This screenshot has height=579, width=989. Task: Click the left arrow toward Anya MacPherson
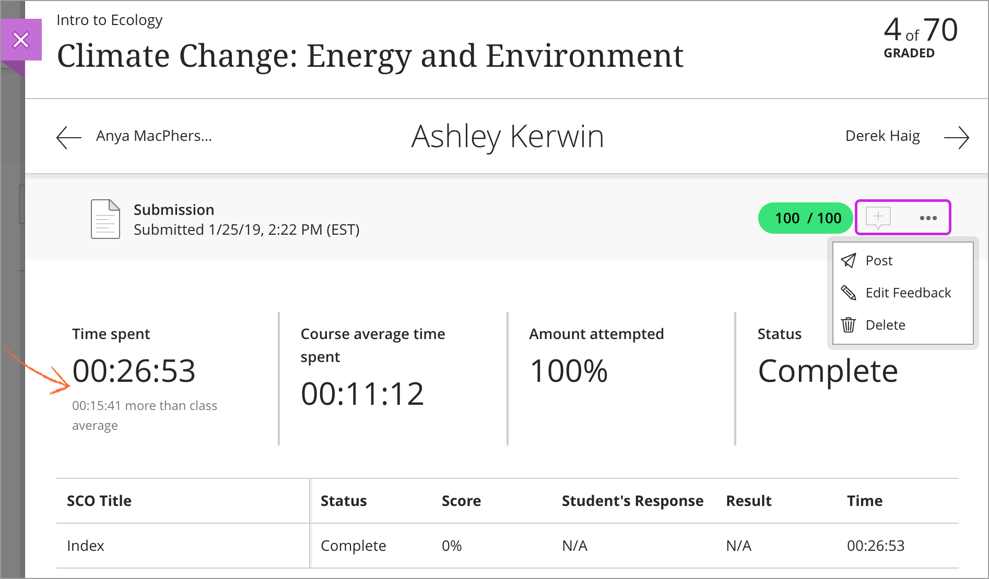68,137
